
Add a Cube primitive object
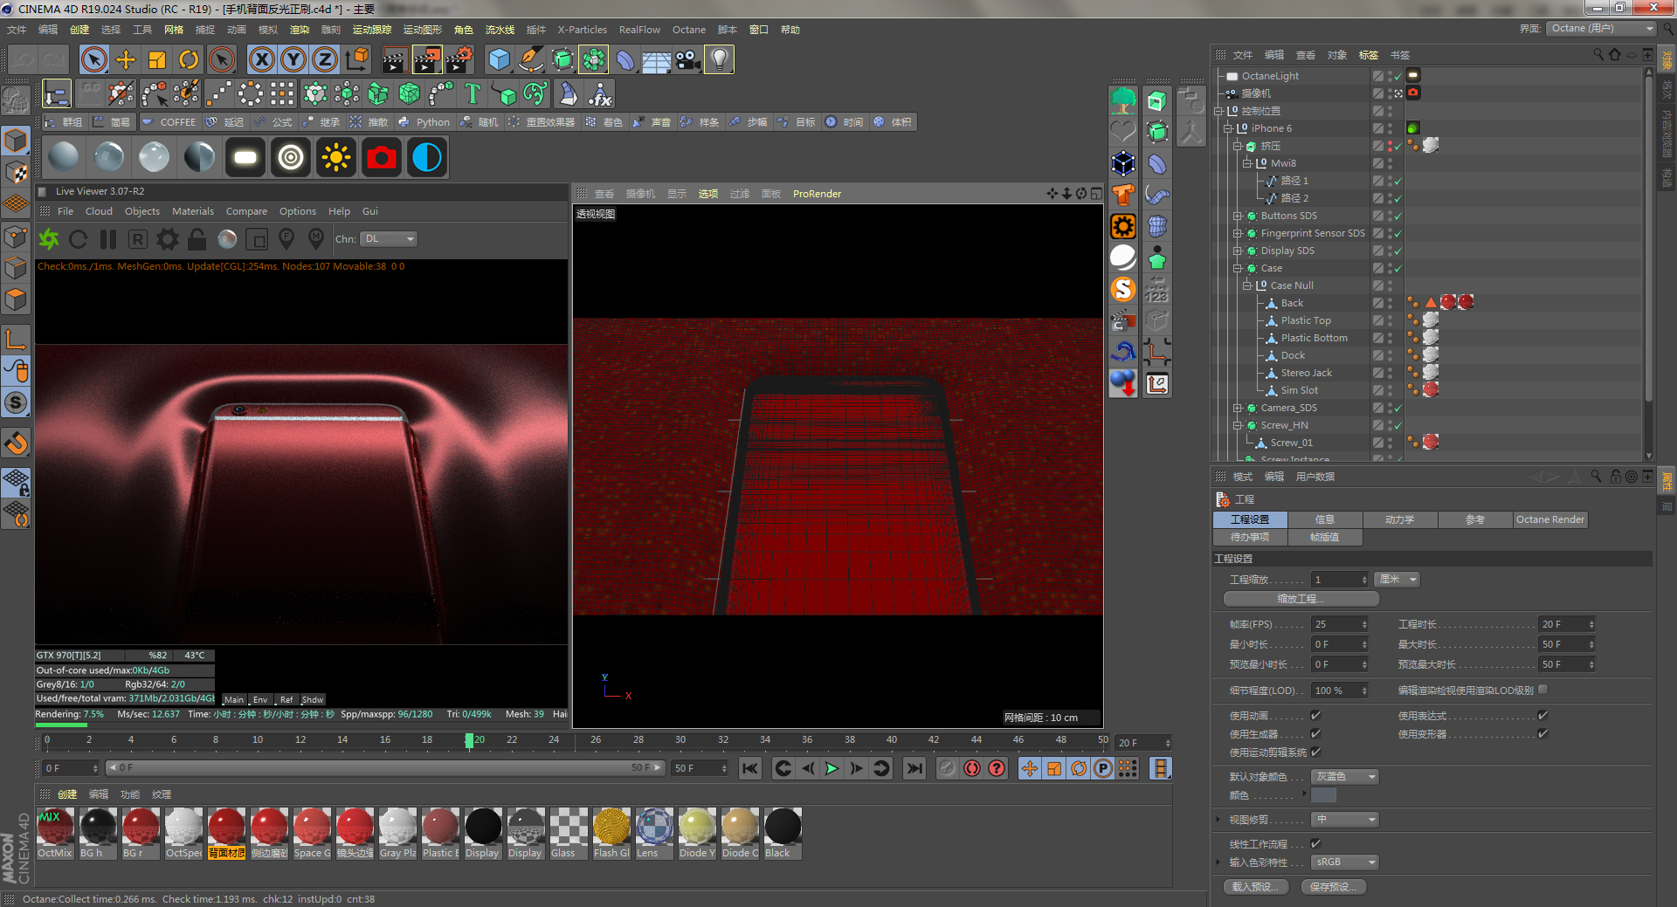pos(500,59)
